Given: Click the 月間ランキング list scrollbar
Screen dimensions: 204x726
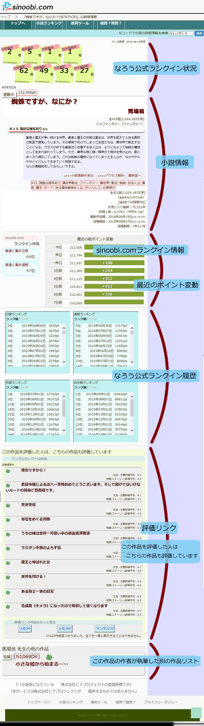Looking at the screenshot, I should (64, 413).
